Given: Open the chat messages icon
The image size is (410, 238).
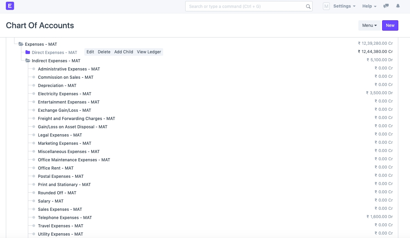Looking at the screenshot, I should point(386,6).
